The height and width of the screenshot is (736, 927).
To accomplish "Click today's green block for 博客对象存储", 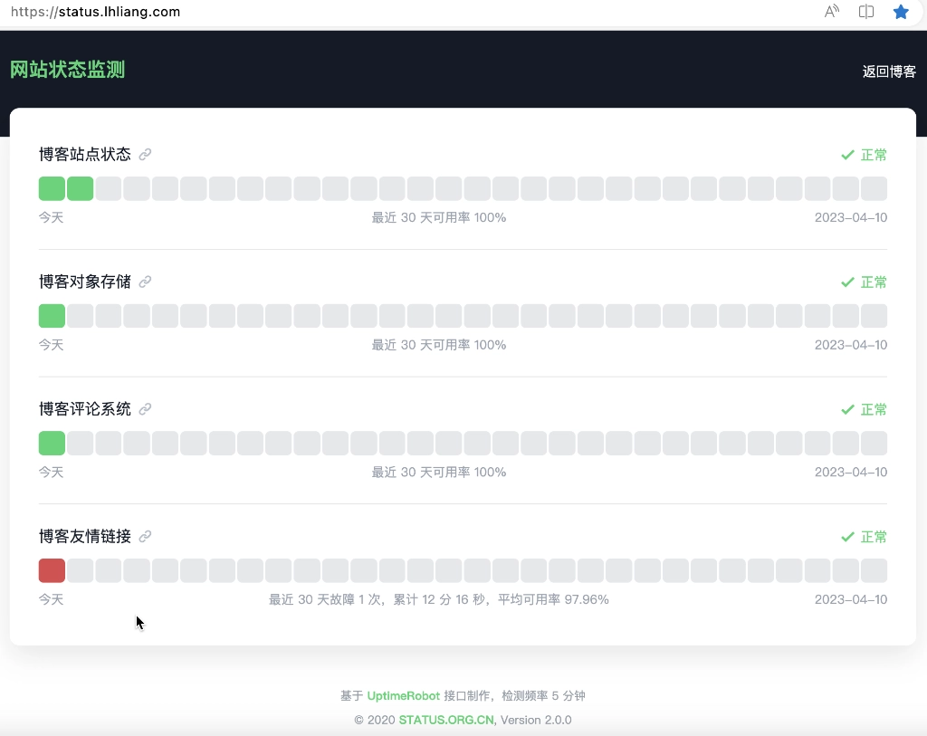I will point(52,316).
